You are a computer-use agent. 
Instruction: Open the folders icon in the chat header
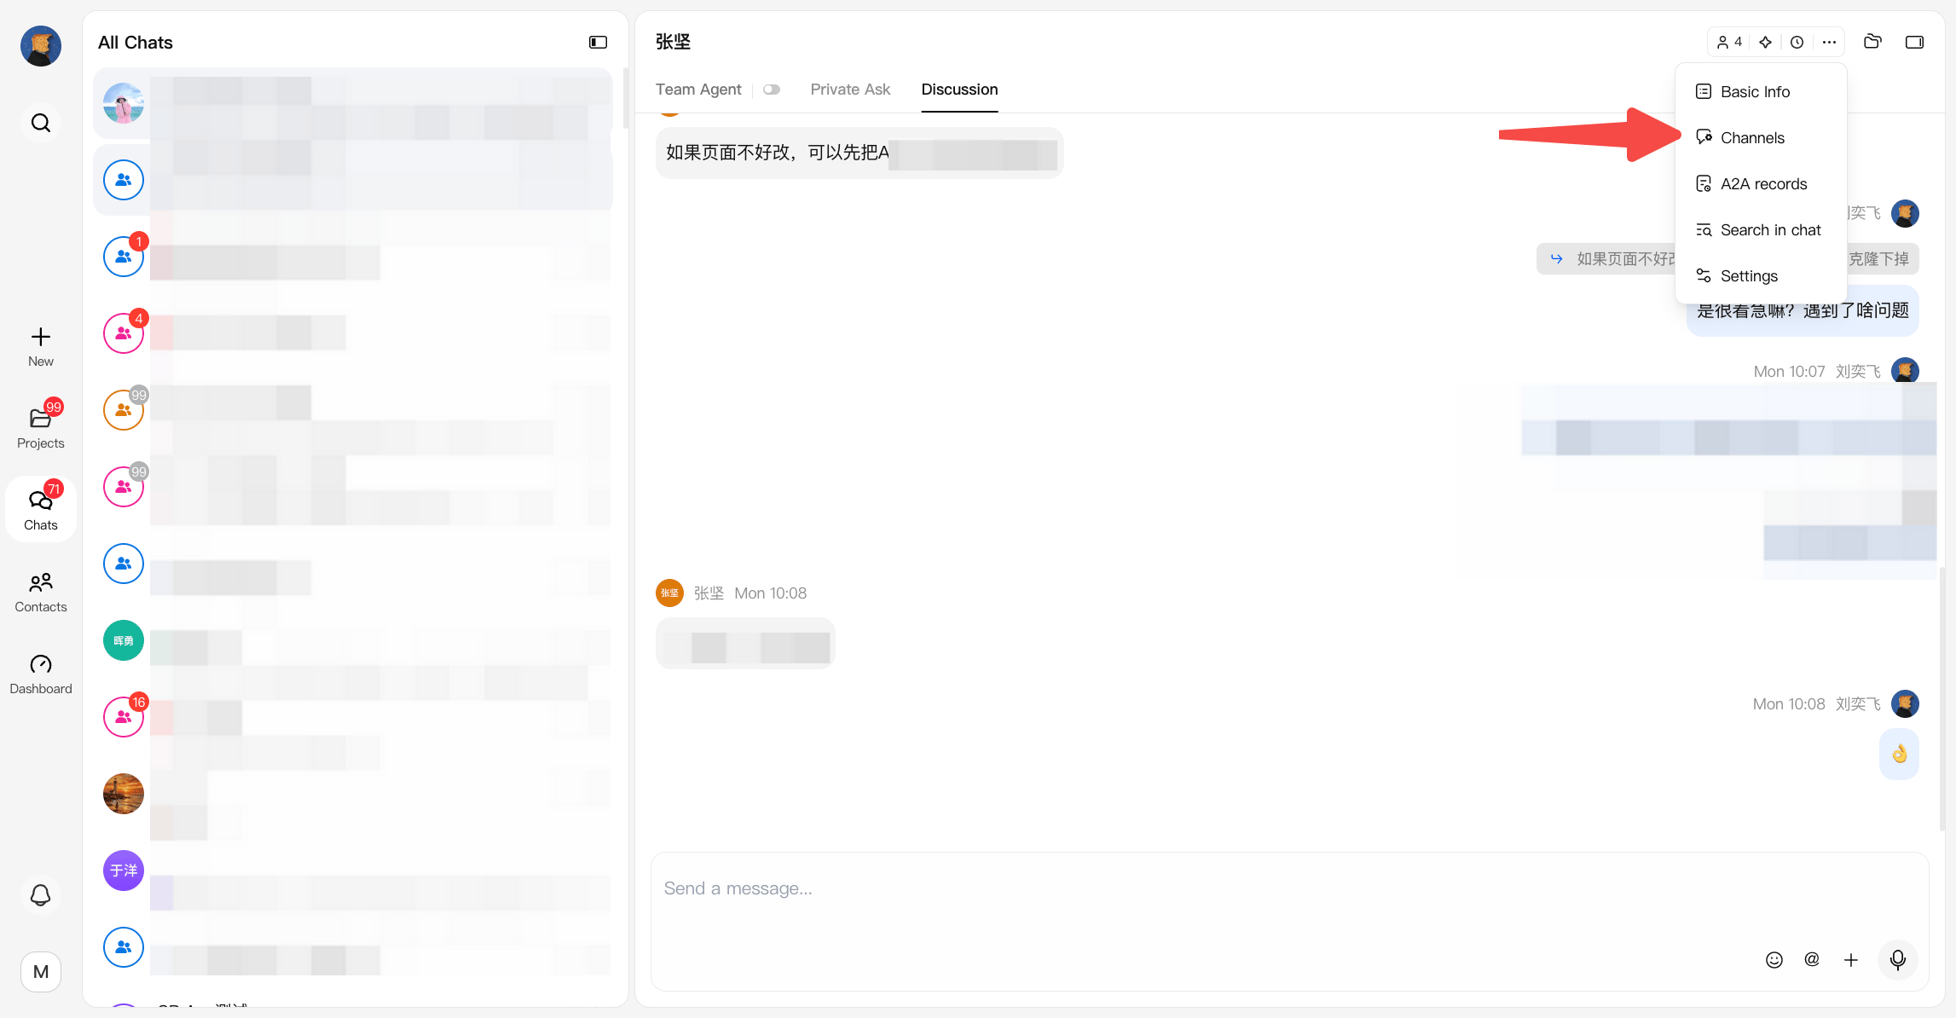point(1872,42)
